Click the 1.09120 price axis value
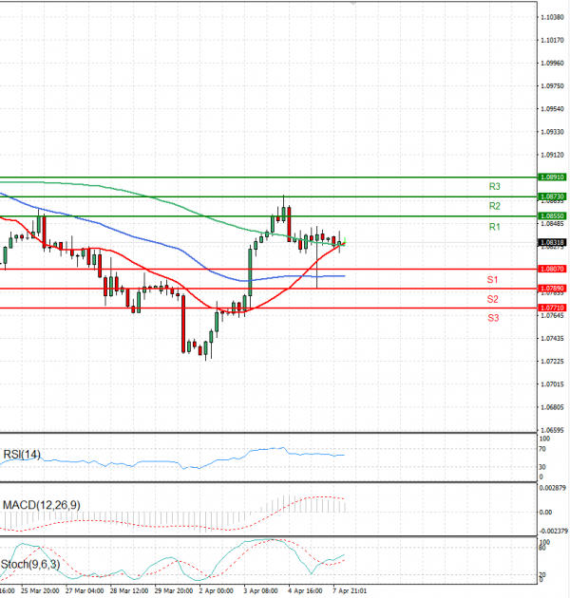Image resolution: width=570 pixels, height=598 pixels. click(553, 155)
